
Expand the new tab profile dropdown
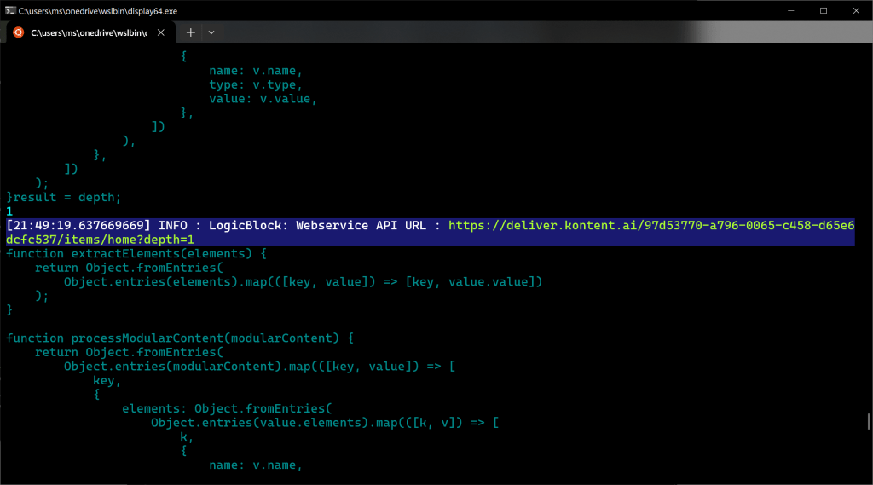pyautogui.click(x=211, y=32)
